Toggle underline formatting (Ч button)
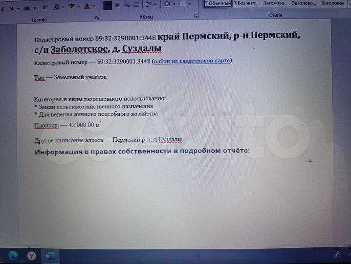The image size is (351, 264). coord(12,9)
